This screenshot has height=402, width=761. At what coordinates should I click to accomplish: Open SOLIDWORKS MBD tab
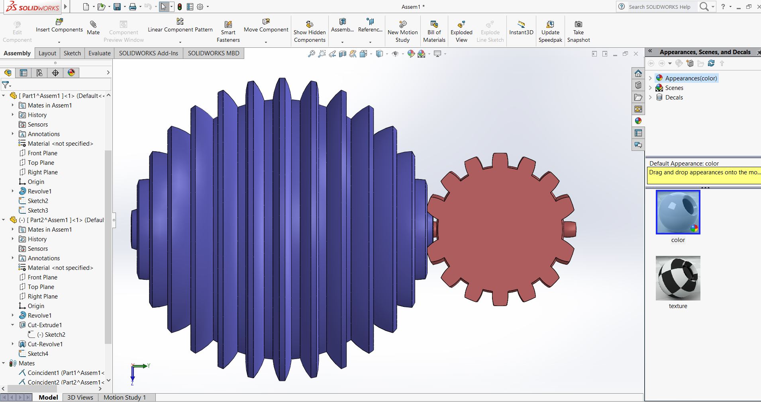(214, 53)
